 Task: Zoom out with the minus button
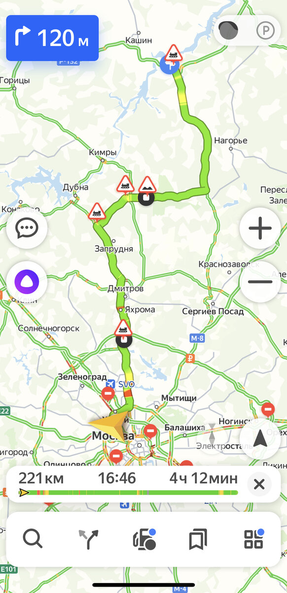pos(260,282)
